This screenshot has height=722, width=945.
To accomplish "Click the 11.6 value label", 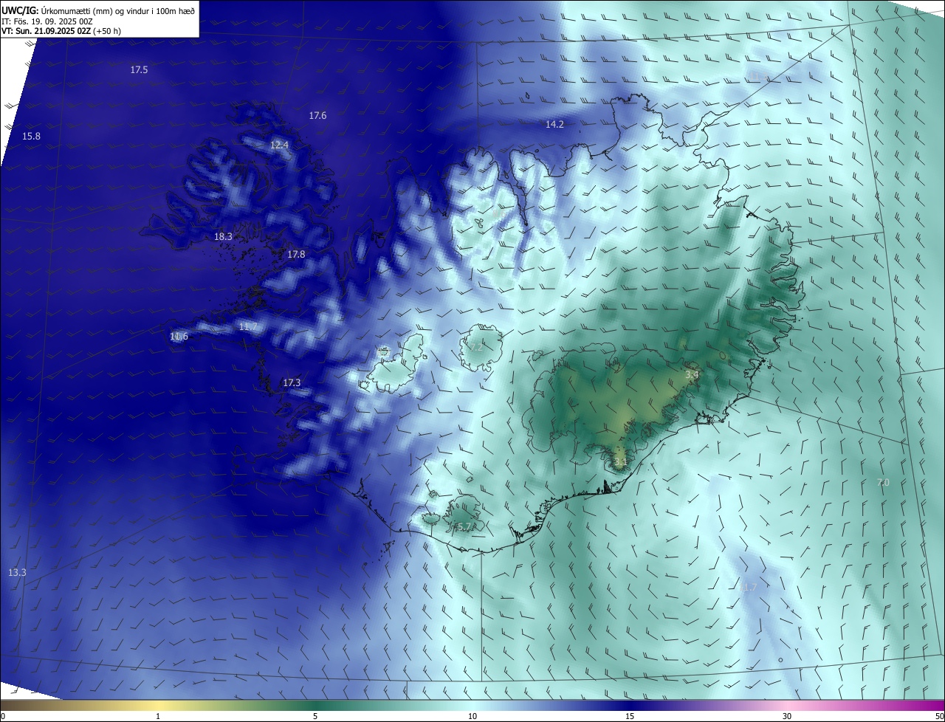I will coord(179,337).
